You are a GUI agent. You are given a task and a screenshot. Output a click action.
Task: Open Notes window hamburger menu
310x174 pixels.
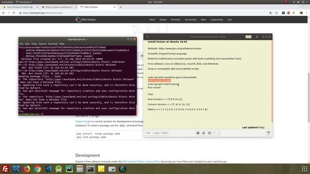pyautogui.click(x=257, y=37)
